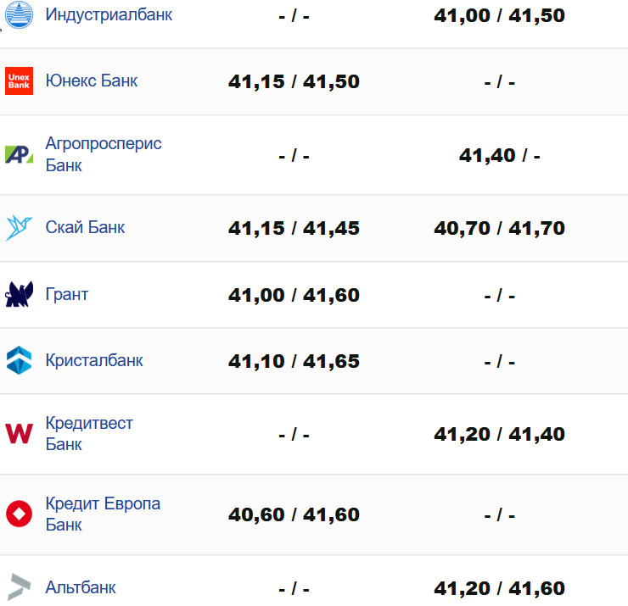Click the Агропросперис Банк AP logo
Viewport: 628px width, 606px height.
pos(19,154)
